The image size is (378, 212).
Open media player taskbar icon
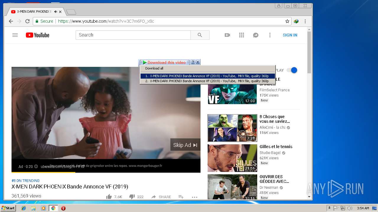tap(43, 208)
